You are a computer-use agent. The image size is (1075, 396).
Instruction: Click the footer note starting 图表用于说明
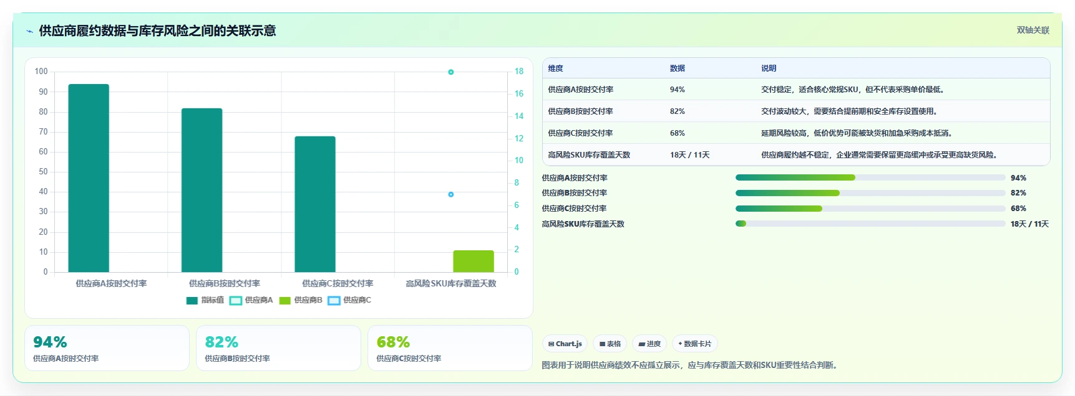coord(691,365)
